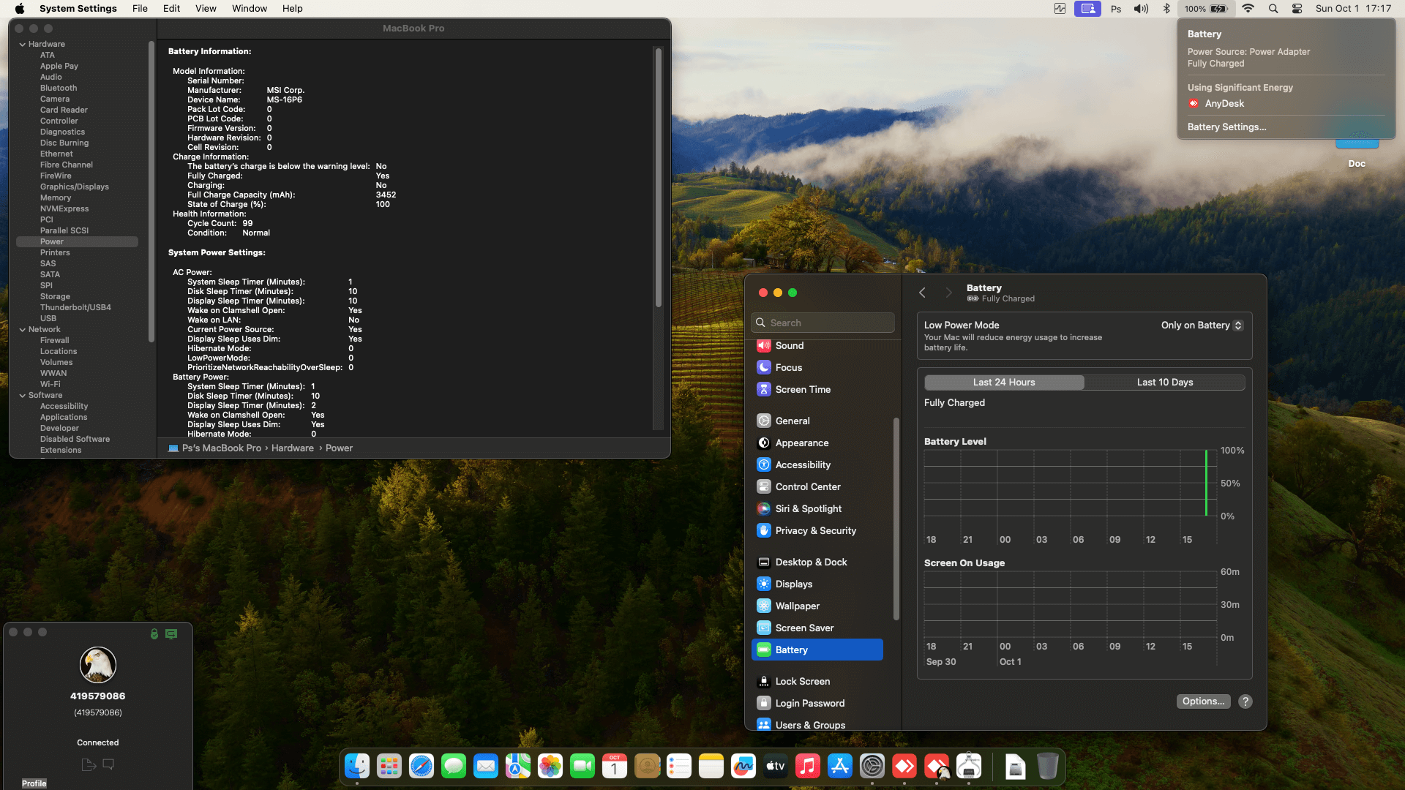Open the Music app in the Dock
This screenshot has width=1405, height=790.
tap(808, 766)
